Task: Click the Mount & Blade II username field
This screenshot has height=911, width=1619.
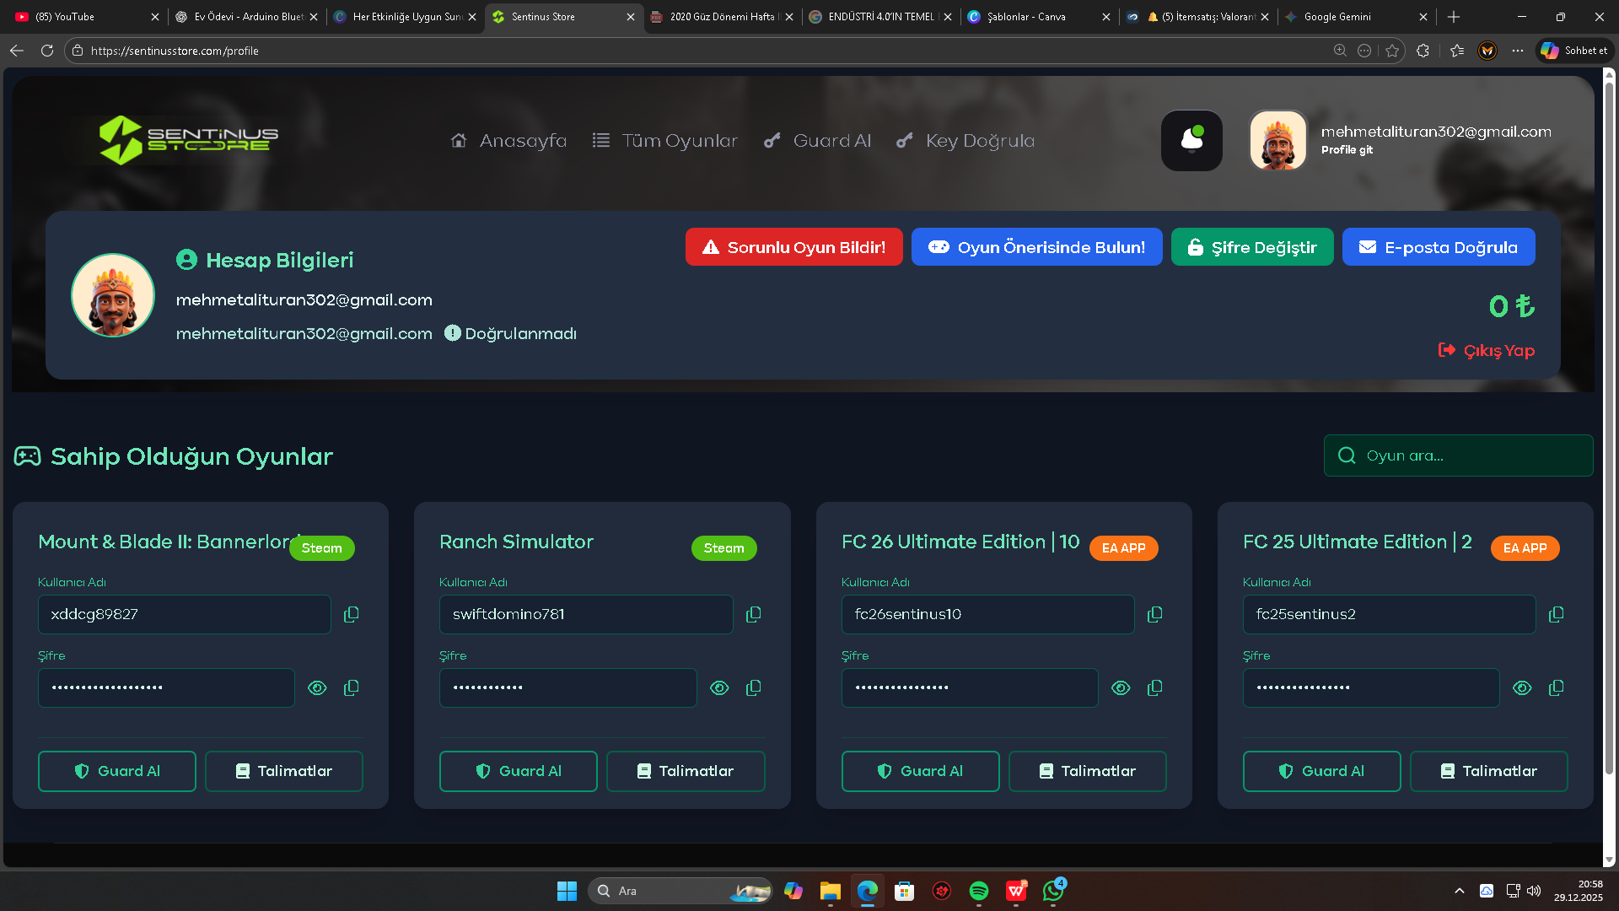Action: click(185, 614)
